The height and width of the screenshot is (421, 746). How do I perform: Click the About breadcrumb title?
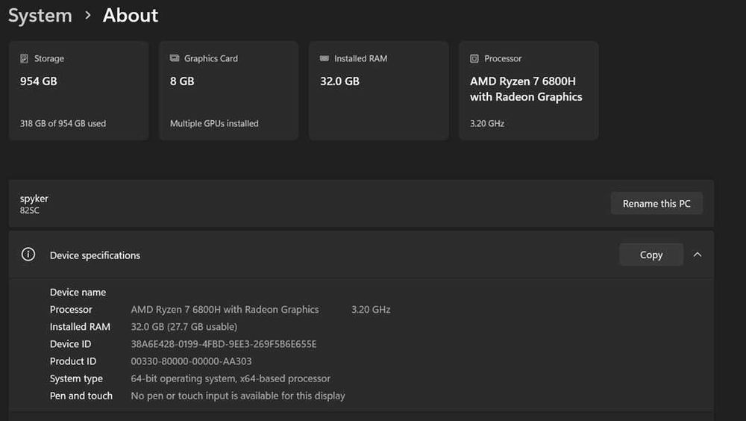coord(131,15)
